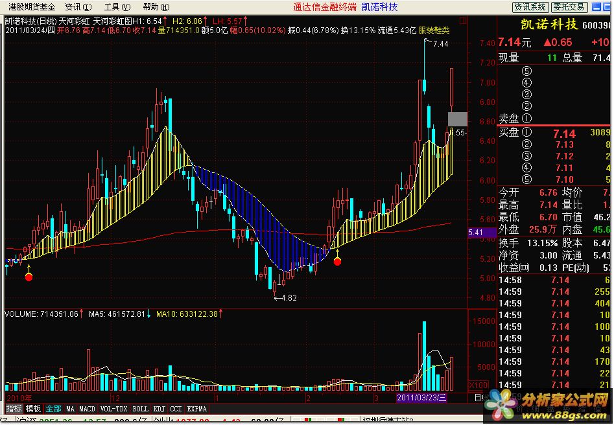Switch to the MA indicator
Viewport: 614px width, 425px height.
tap(70, 409)
